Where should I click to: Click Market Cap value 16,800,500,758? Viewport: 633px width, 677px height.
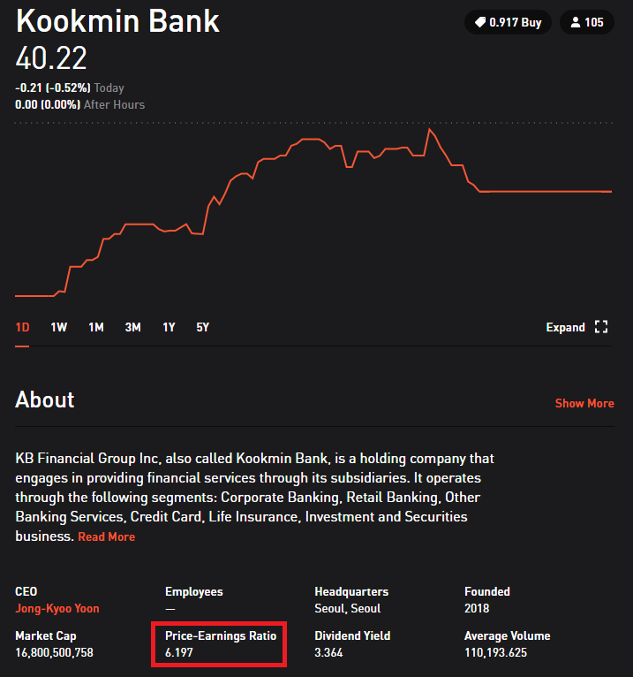click(55, 652)
